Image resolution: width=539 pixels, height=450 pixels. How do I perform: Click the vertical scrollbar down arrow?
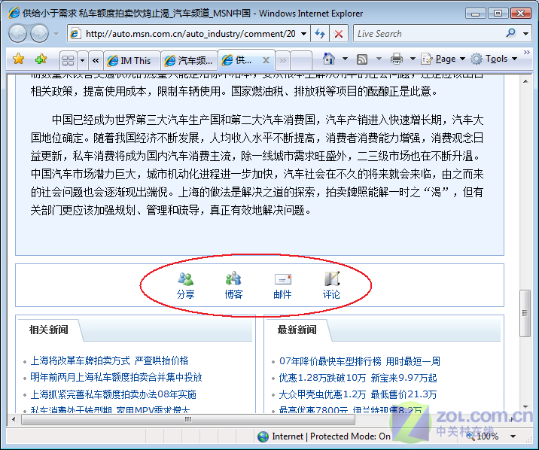(525, 406)
